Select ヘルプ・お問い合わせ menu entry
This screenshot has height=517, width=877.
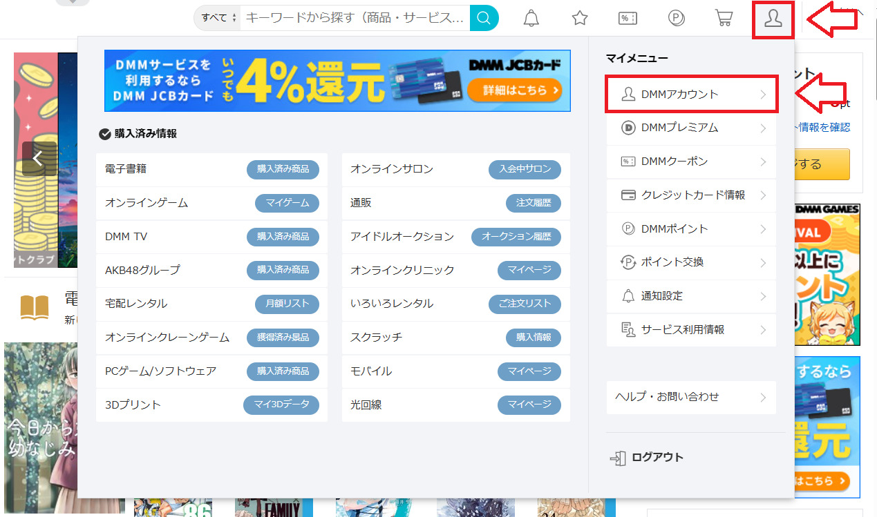(x=691, y=398)
